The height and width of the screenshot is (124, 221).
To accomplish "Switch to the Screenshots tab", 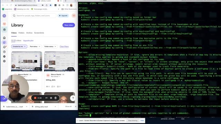I will coord(39,33).
